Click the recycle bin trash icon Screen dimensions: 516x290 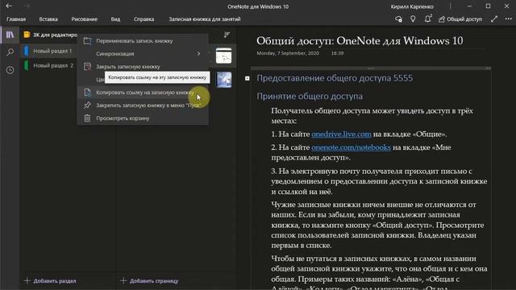[x=87, y=118]
